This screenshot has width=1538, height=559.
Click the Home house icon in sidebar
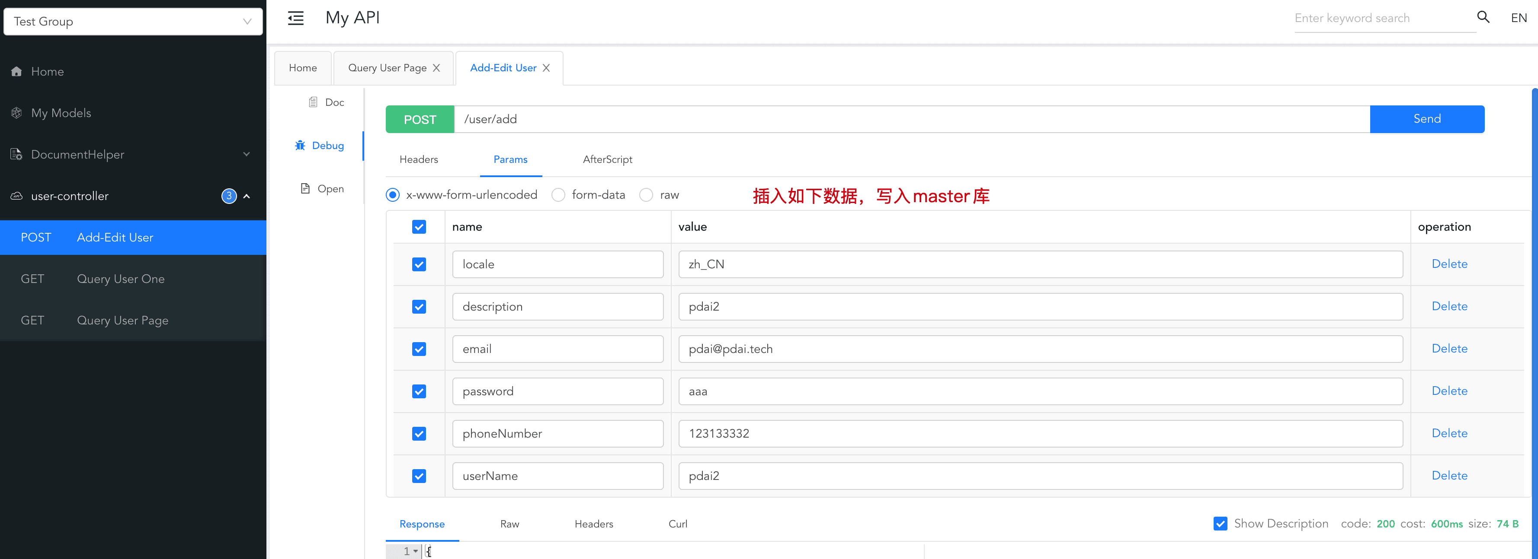17,72
